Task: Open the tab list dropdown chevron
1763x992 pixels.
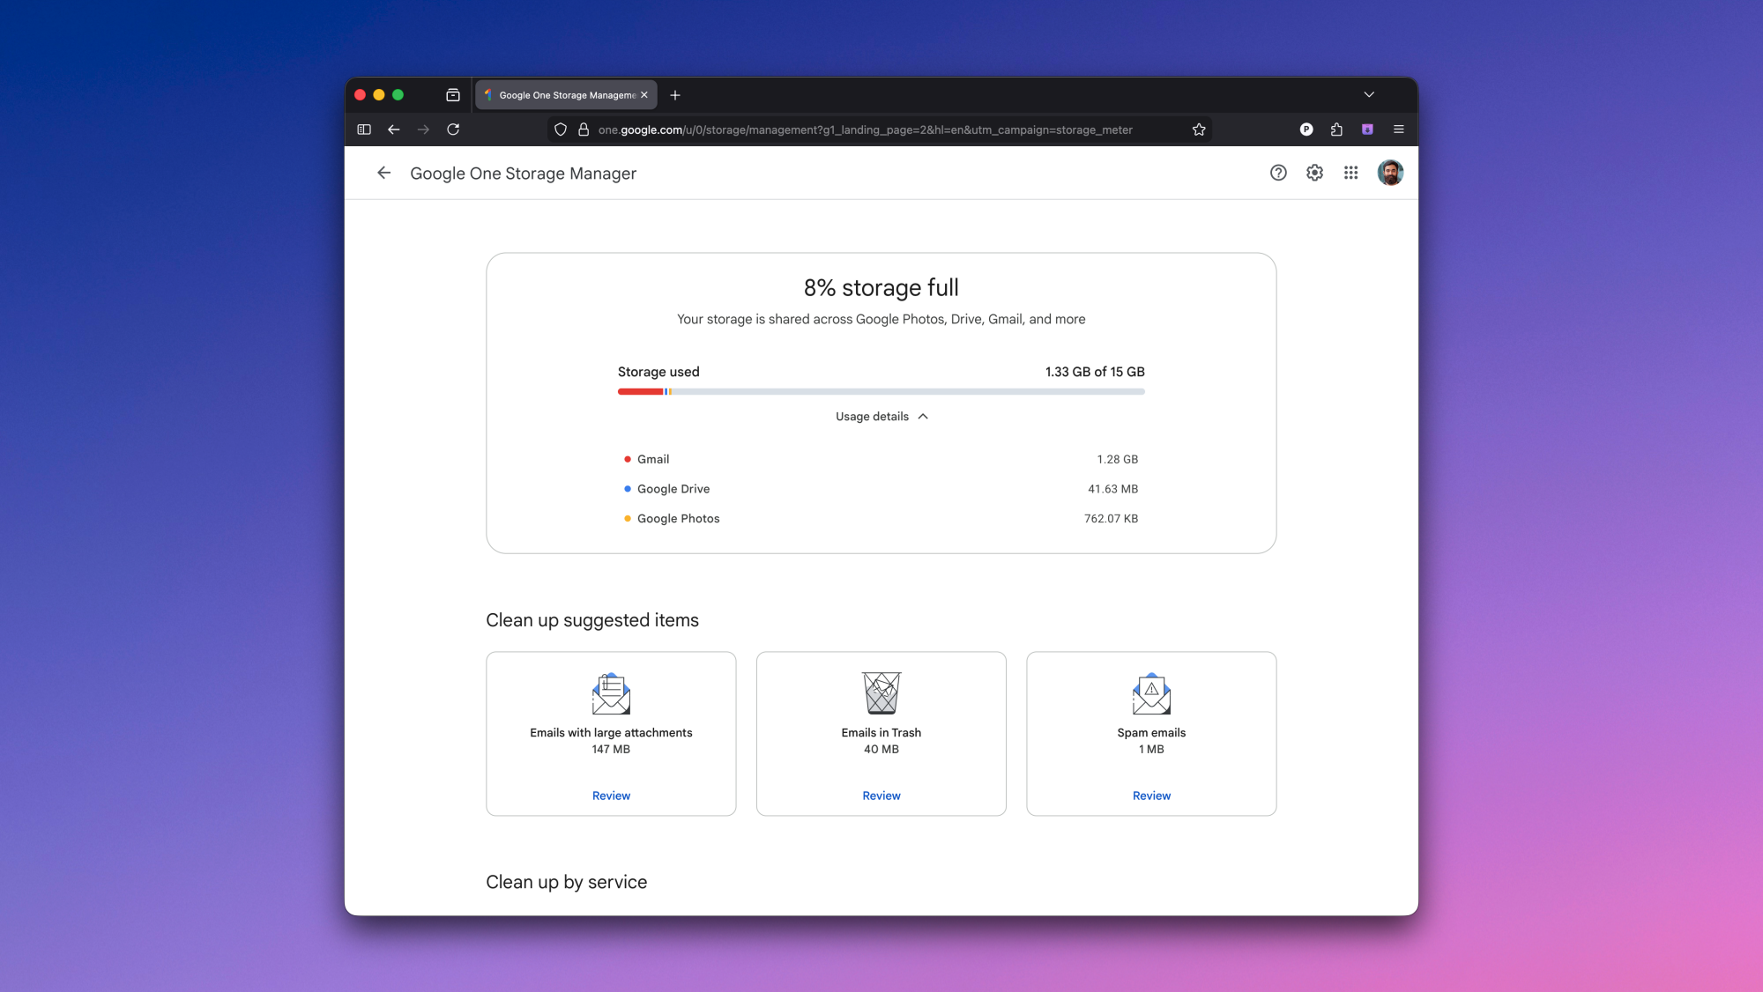Action: (x=1369, y=94)
